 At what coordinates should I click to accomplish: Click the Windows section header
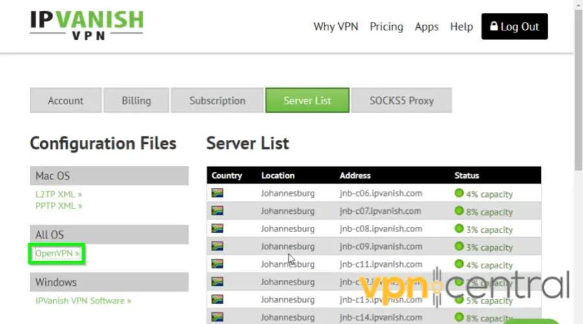[x=109, y=282]
